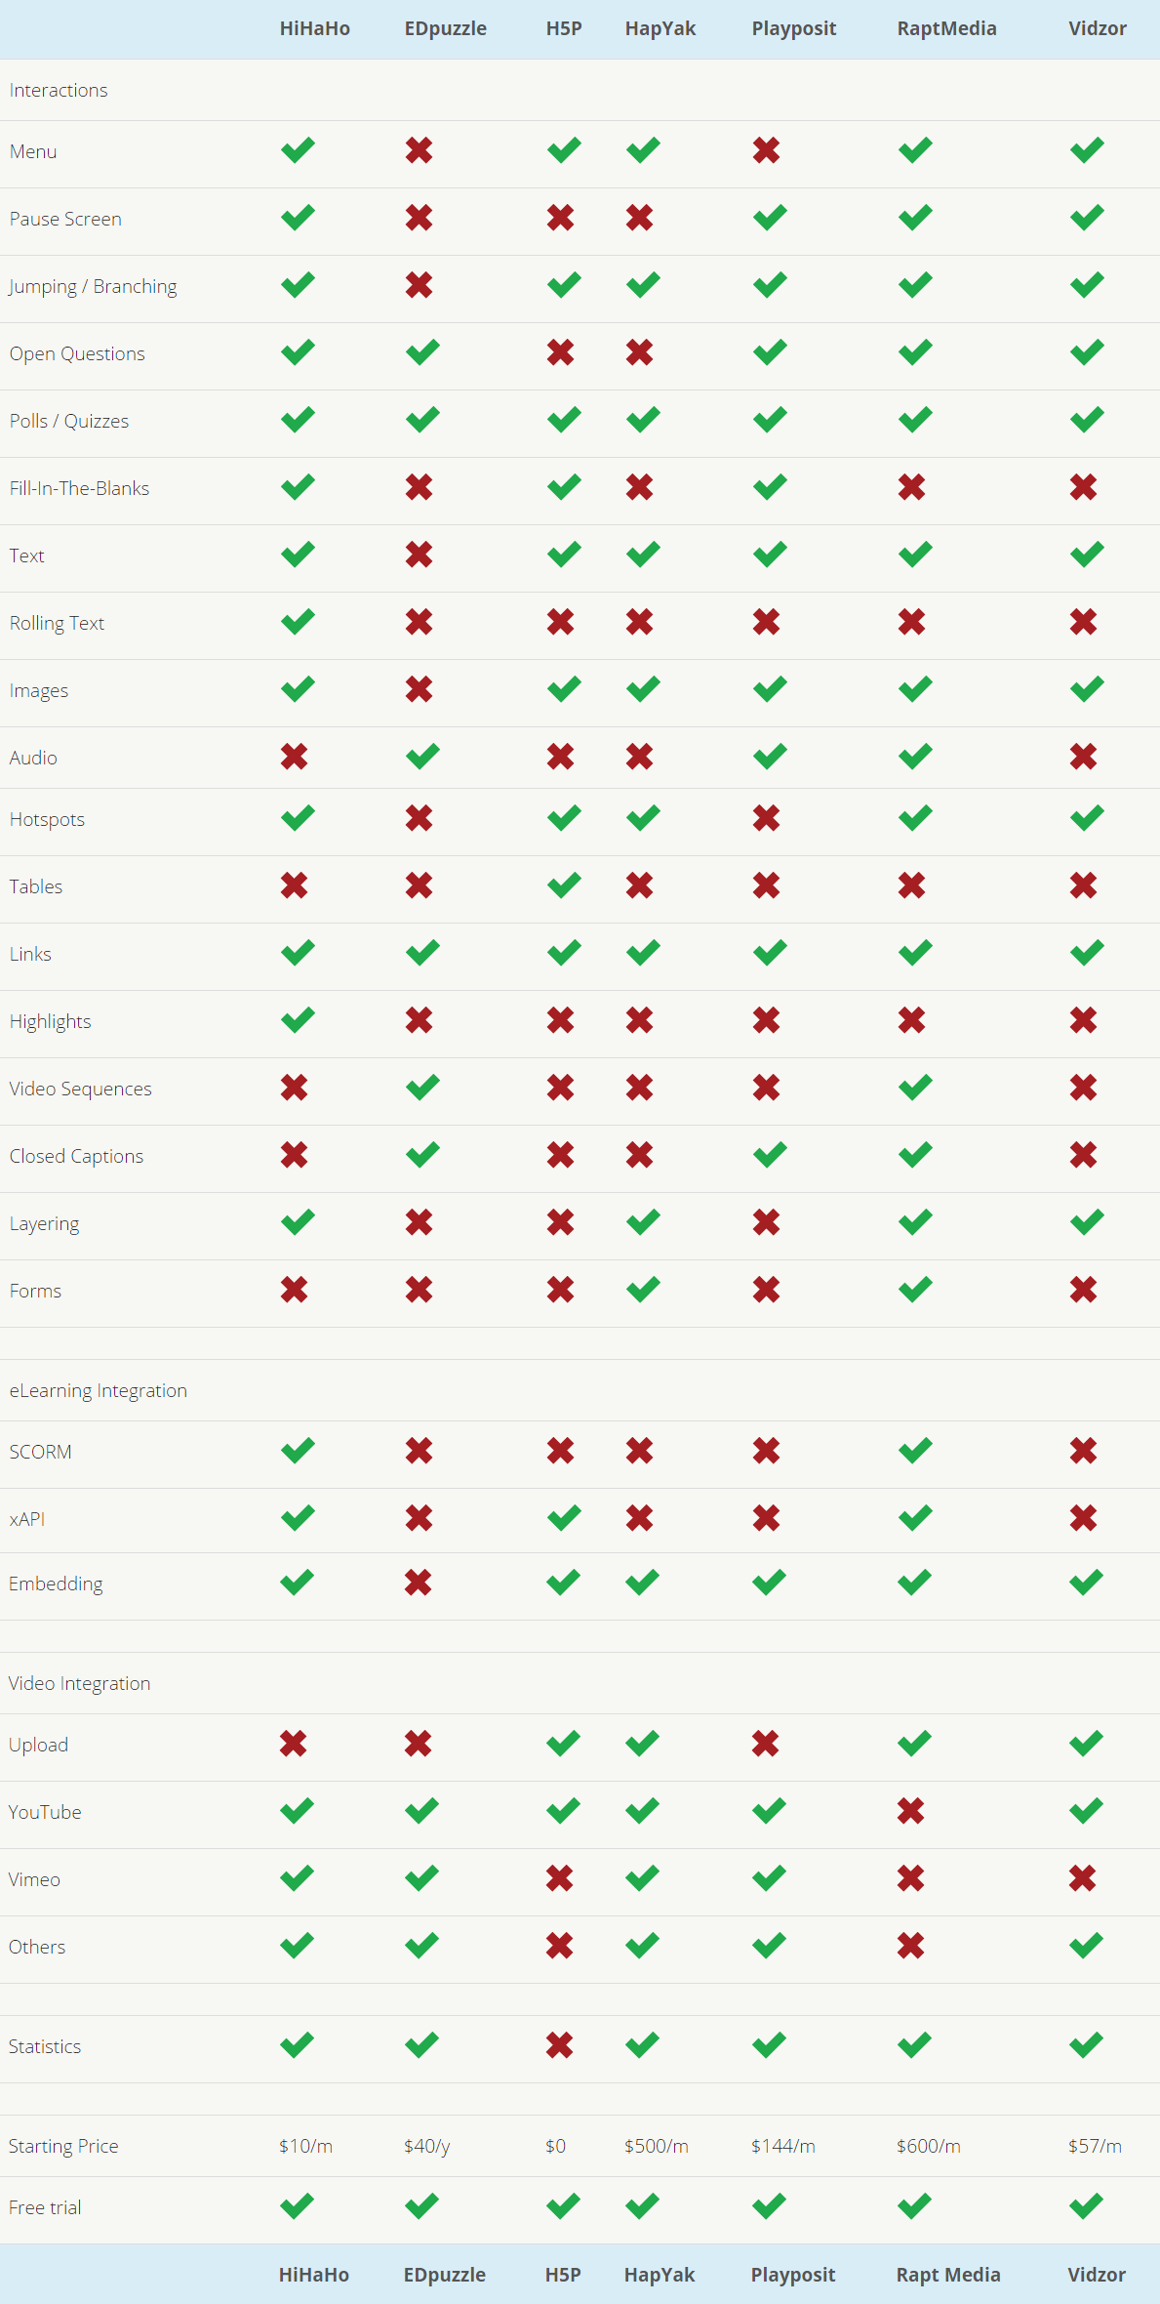The height and width of the screenshot is (2304, 1160).
Task: Click H5P's checkmark in the Tables row
Action: 564,885
